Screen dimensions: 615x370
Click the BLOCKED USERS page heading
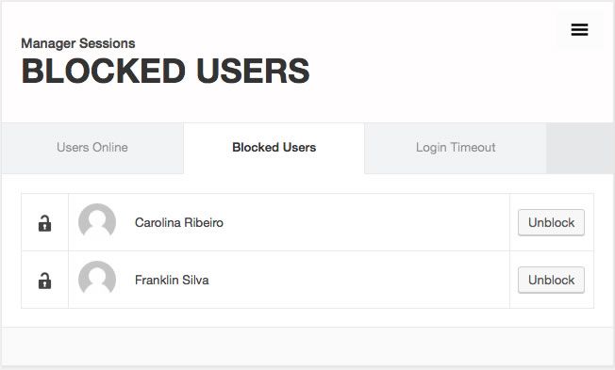pyautogui.click(x=165, y=71)
